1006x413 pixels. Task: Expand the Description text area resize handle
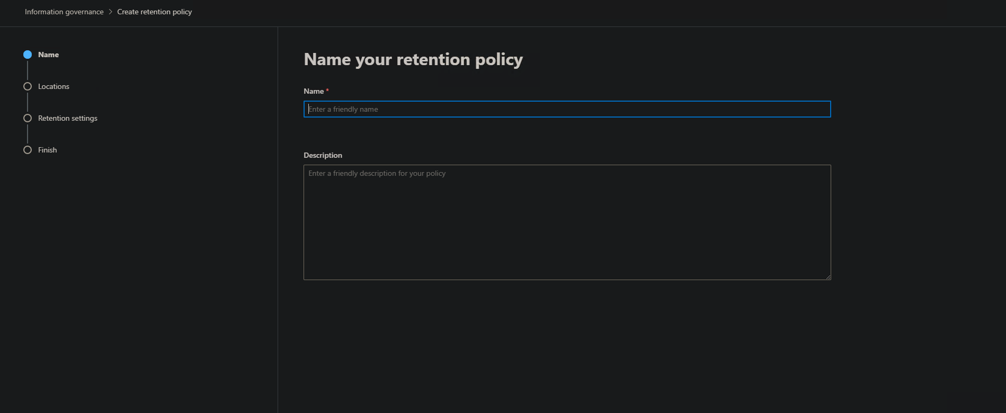[x=828, y=276]
